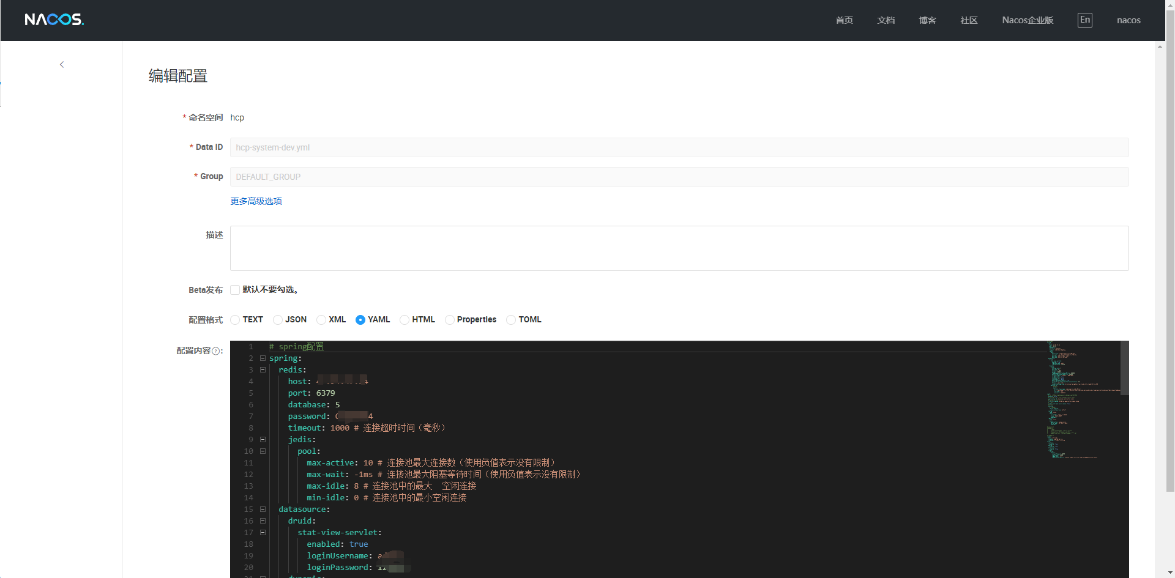Viewport: 1175px width, 578px height.
Task: Collapse the redis section fold on line 3
Action: tap(263, 370)
